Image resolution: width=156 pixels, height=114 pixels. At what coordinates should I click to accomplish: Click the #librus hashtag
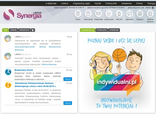[x=45, y=64]
